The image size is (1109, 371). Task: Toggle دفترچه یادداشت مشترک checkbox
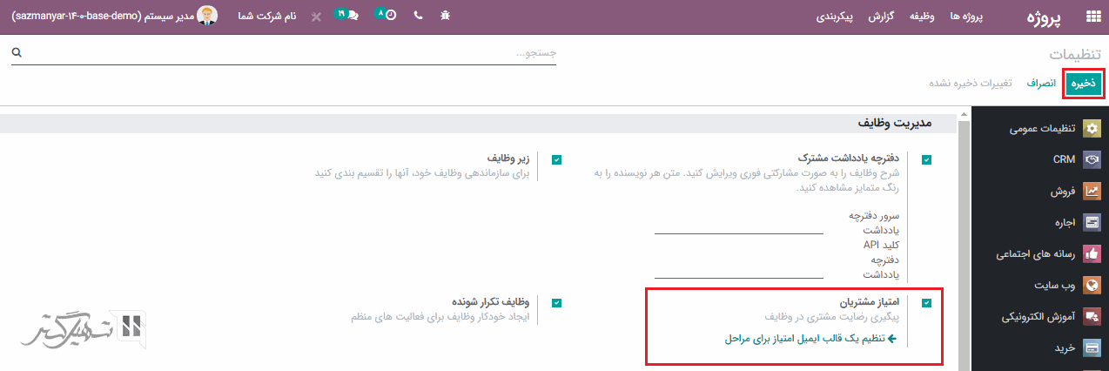pos(926,159)
